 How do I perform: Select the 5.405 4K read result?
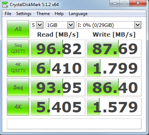pos(58,107)
